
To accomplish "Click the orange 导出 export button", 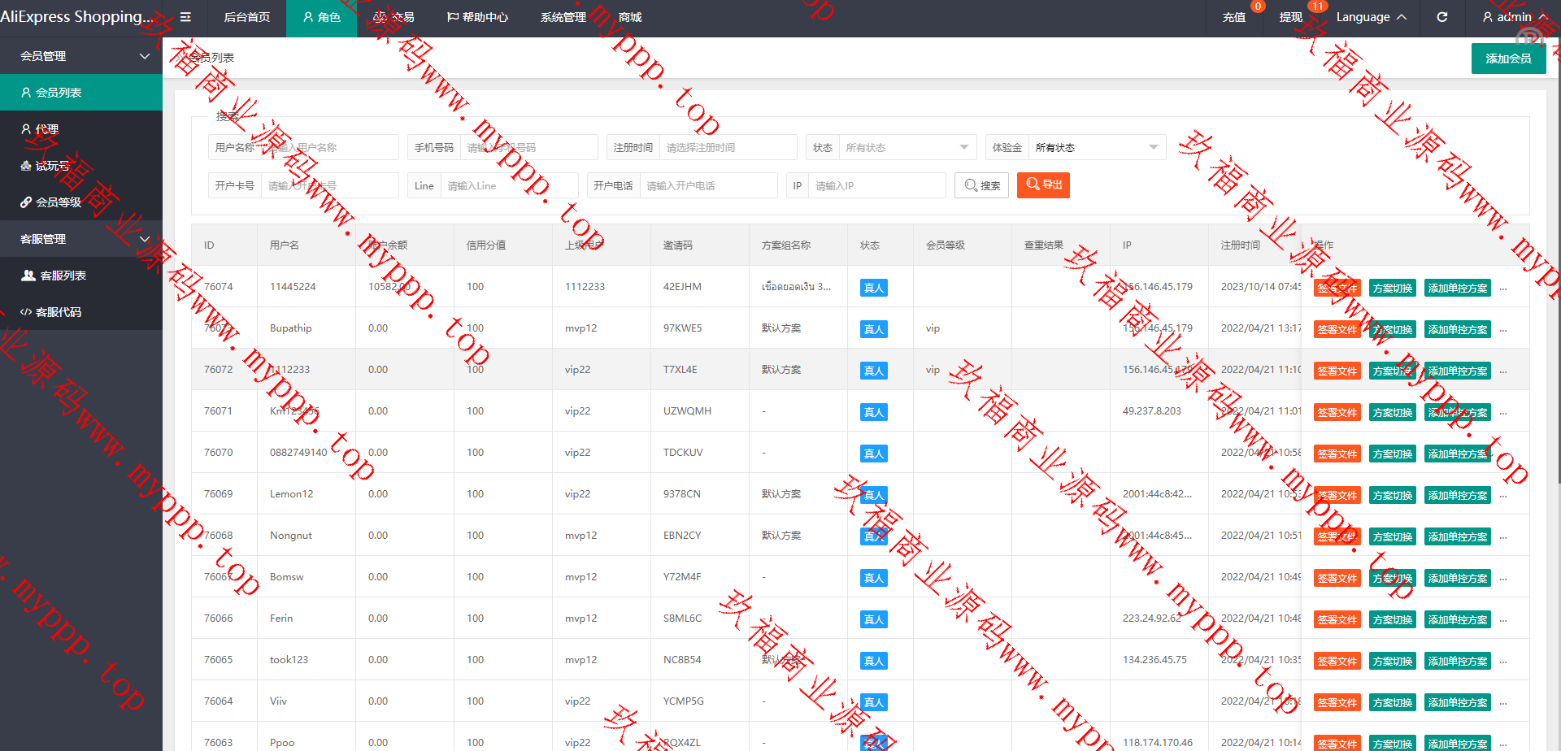I will coord(1043,185).
